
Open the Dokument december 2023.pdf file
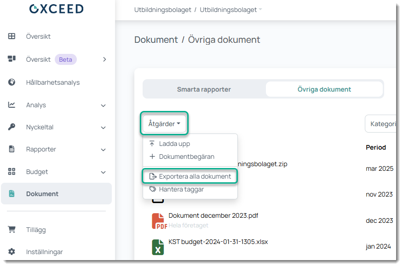click(213, 215)
